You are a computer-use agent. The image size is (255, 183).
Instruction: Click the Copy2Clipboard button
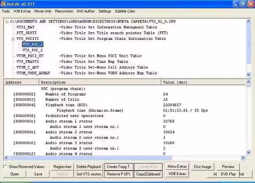[x=148, y=174]
